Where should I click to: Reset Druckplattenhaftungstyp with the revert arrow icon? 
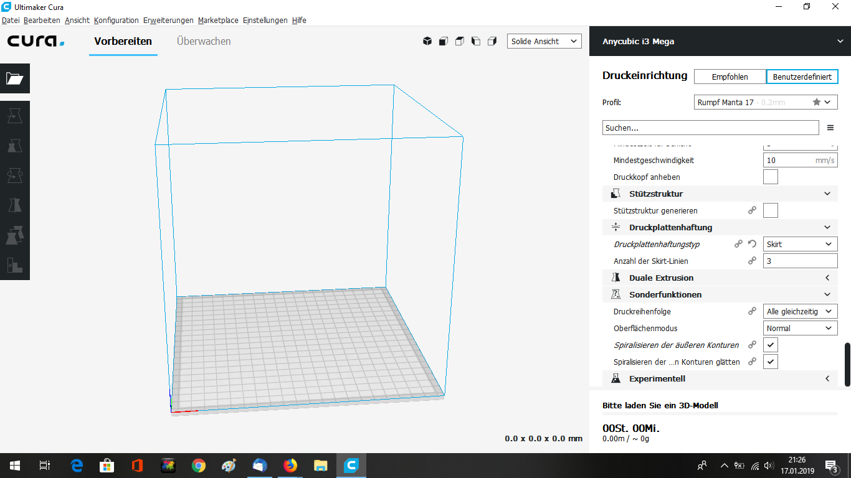[752, 245]
